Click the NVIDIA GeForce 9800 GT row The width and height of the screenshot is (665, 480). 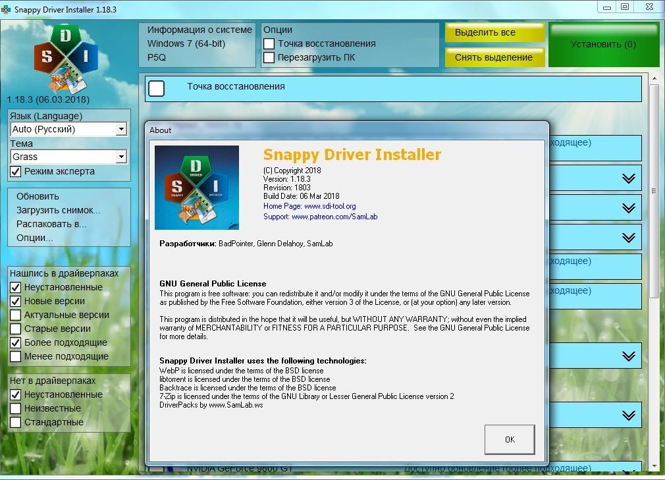pos(393,468)
